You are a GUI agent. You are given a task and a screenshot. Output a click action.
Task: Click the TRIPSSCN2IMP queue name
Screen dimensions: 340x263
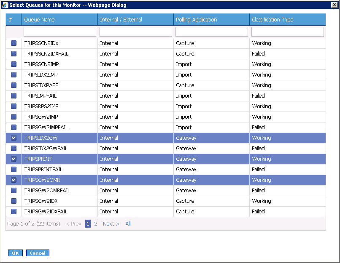click(41, 64)
